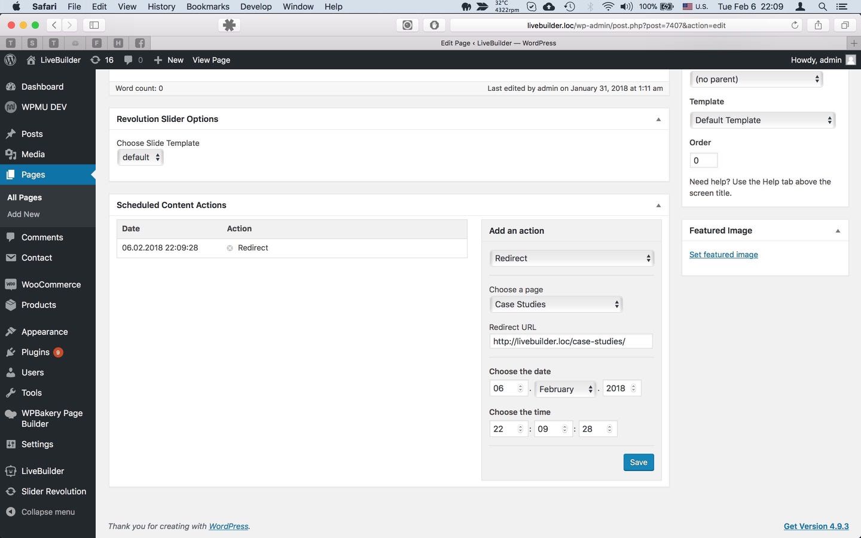The image size is (861, 538).
Task: Reload the page with refresh icon
Action: [795, 25]
